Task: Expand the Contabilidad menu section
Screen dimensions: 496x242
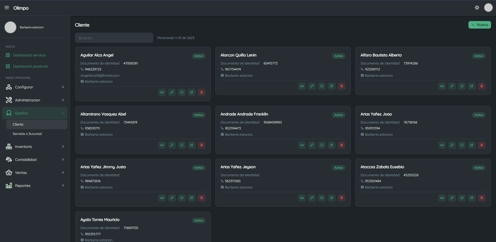Action: pos(35,160)
